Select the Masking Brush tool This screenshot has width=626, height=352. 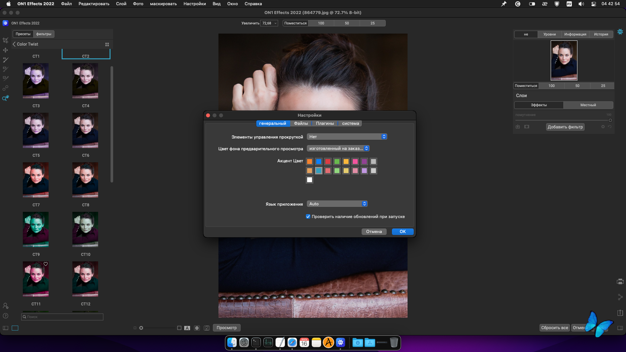pos(6,60)
